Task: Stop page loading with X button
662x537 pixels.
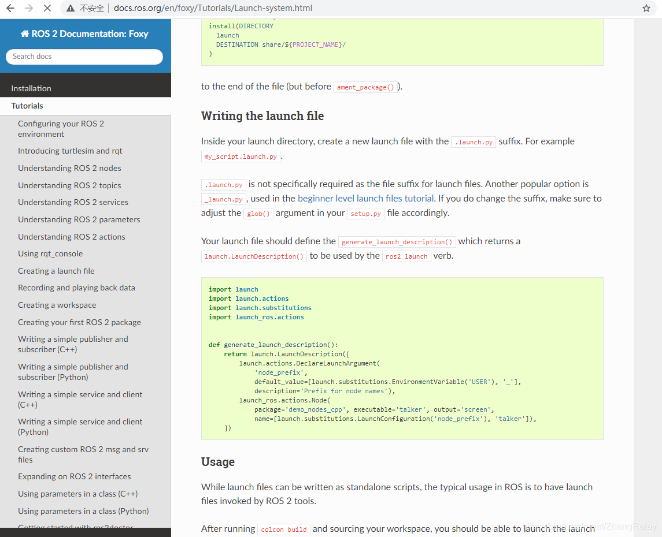Action: tap(47, 8)
